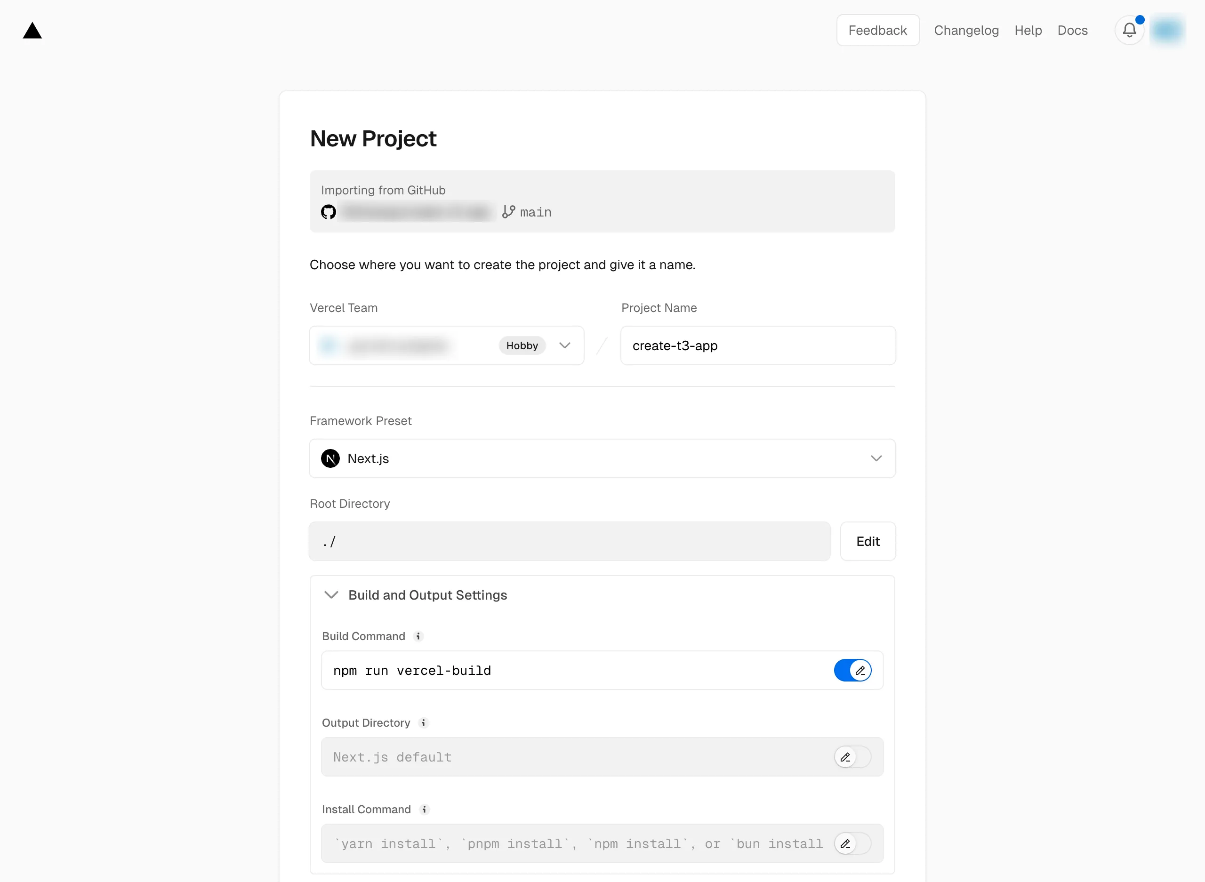
Task: Click the git branch icon beside main
Action: (x=508, y=212)
